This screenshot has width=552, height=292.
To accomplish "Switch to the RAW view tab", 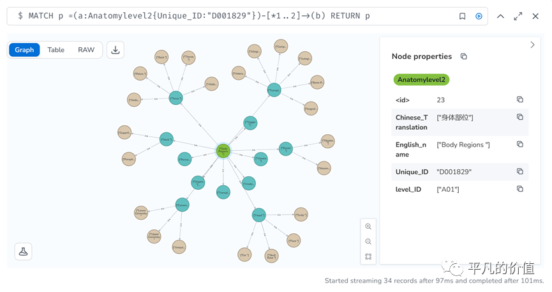I will tap(86, 50).
